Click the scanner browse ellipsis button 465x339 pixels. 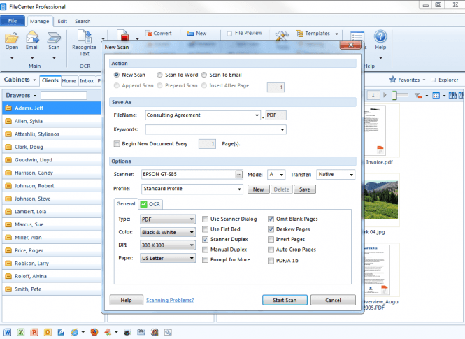(x=239, y=175)
